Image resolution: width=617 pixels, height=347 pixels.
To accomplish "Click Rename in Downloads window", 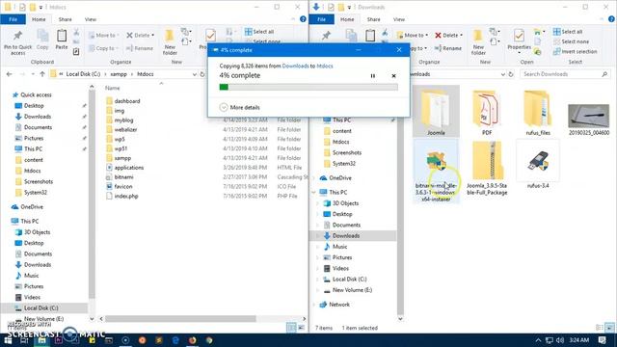I will click(448, 48).
